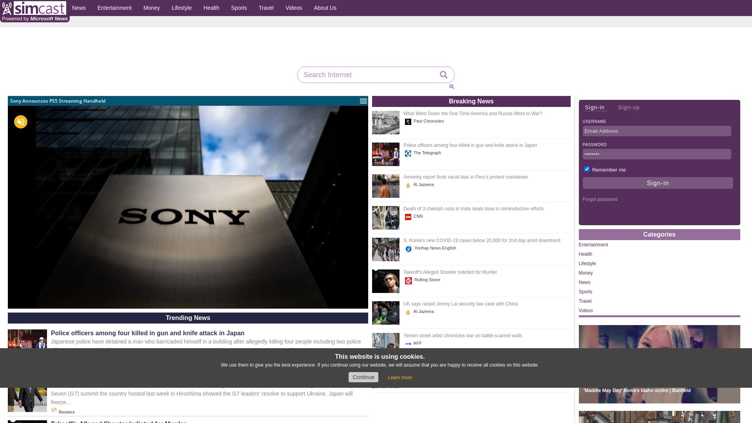This screenshot has height=423, width=752.
Task: Open breaking news Takeoff shooter headline
Action: [450, 272]
